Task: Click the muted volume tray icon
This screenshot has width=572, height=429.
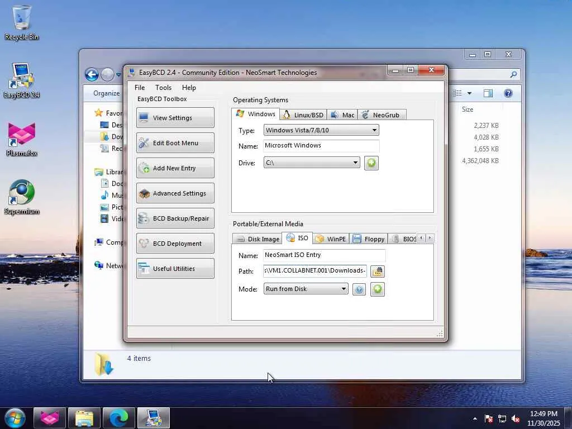Action: pyautogui.click(x=516, y=418)
